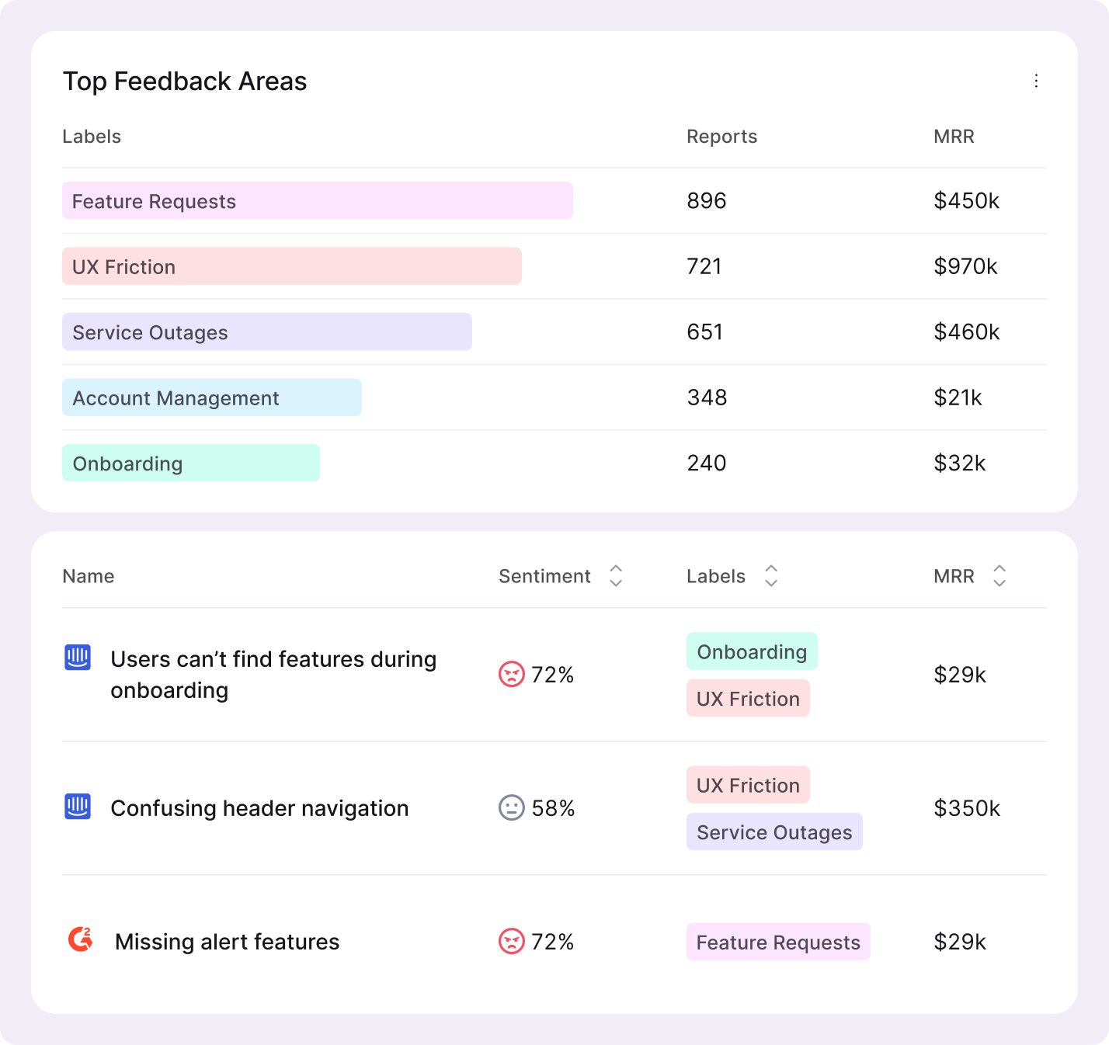This screenshot has height=1045, width=1109.
Task: Click the Service Outages tag on header navigation row
Action: click(774, 832)
